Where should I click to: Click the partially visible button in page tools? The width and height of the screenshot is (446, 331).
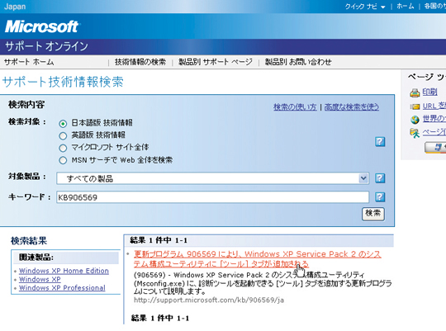click(435, 147)
